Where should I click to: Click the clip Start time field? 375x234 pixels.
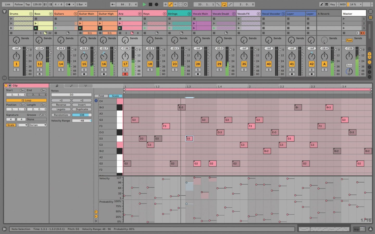(x=16, y=95)
